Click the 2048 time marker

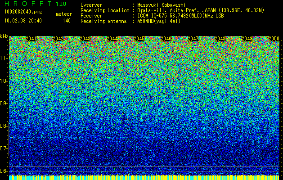click(x=220, y=39)
